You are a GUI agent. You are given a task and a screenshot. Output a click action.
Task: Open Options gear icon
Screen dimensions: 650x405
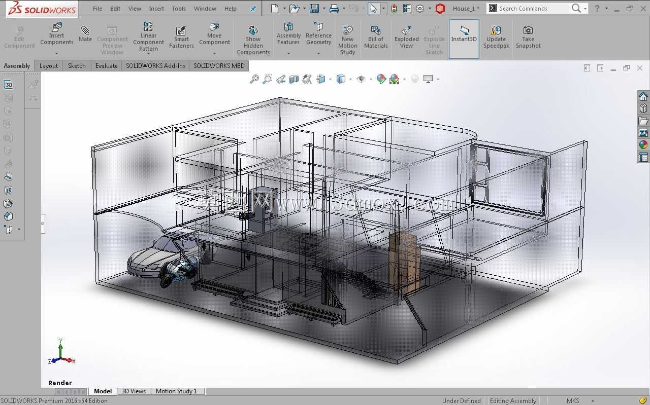pyautogui.click(x=420, y=9)
